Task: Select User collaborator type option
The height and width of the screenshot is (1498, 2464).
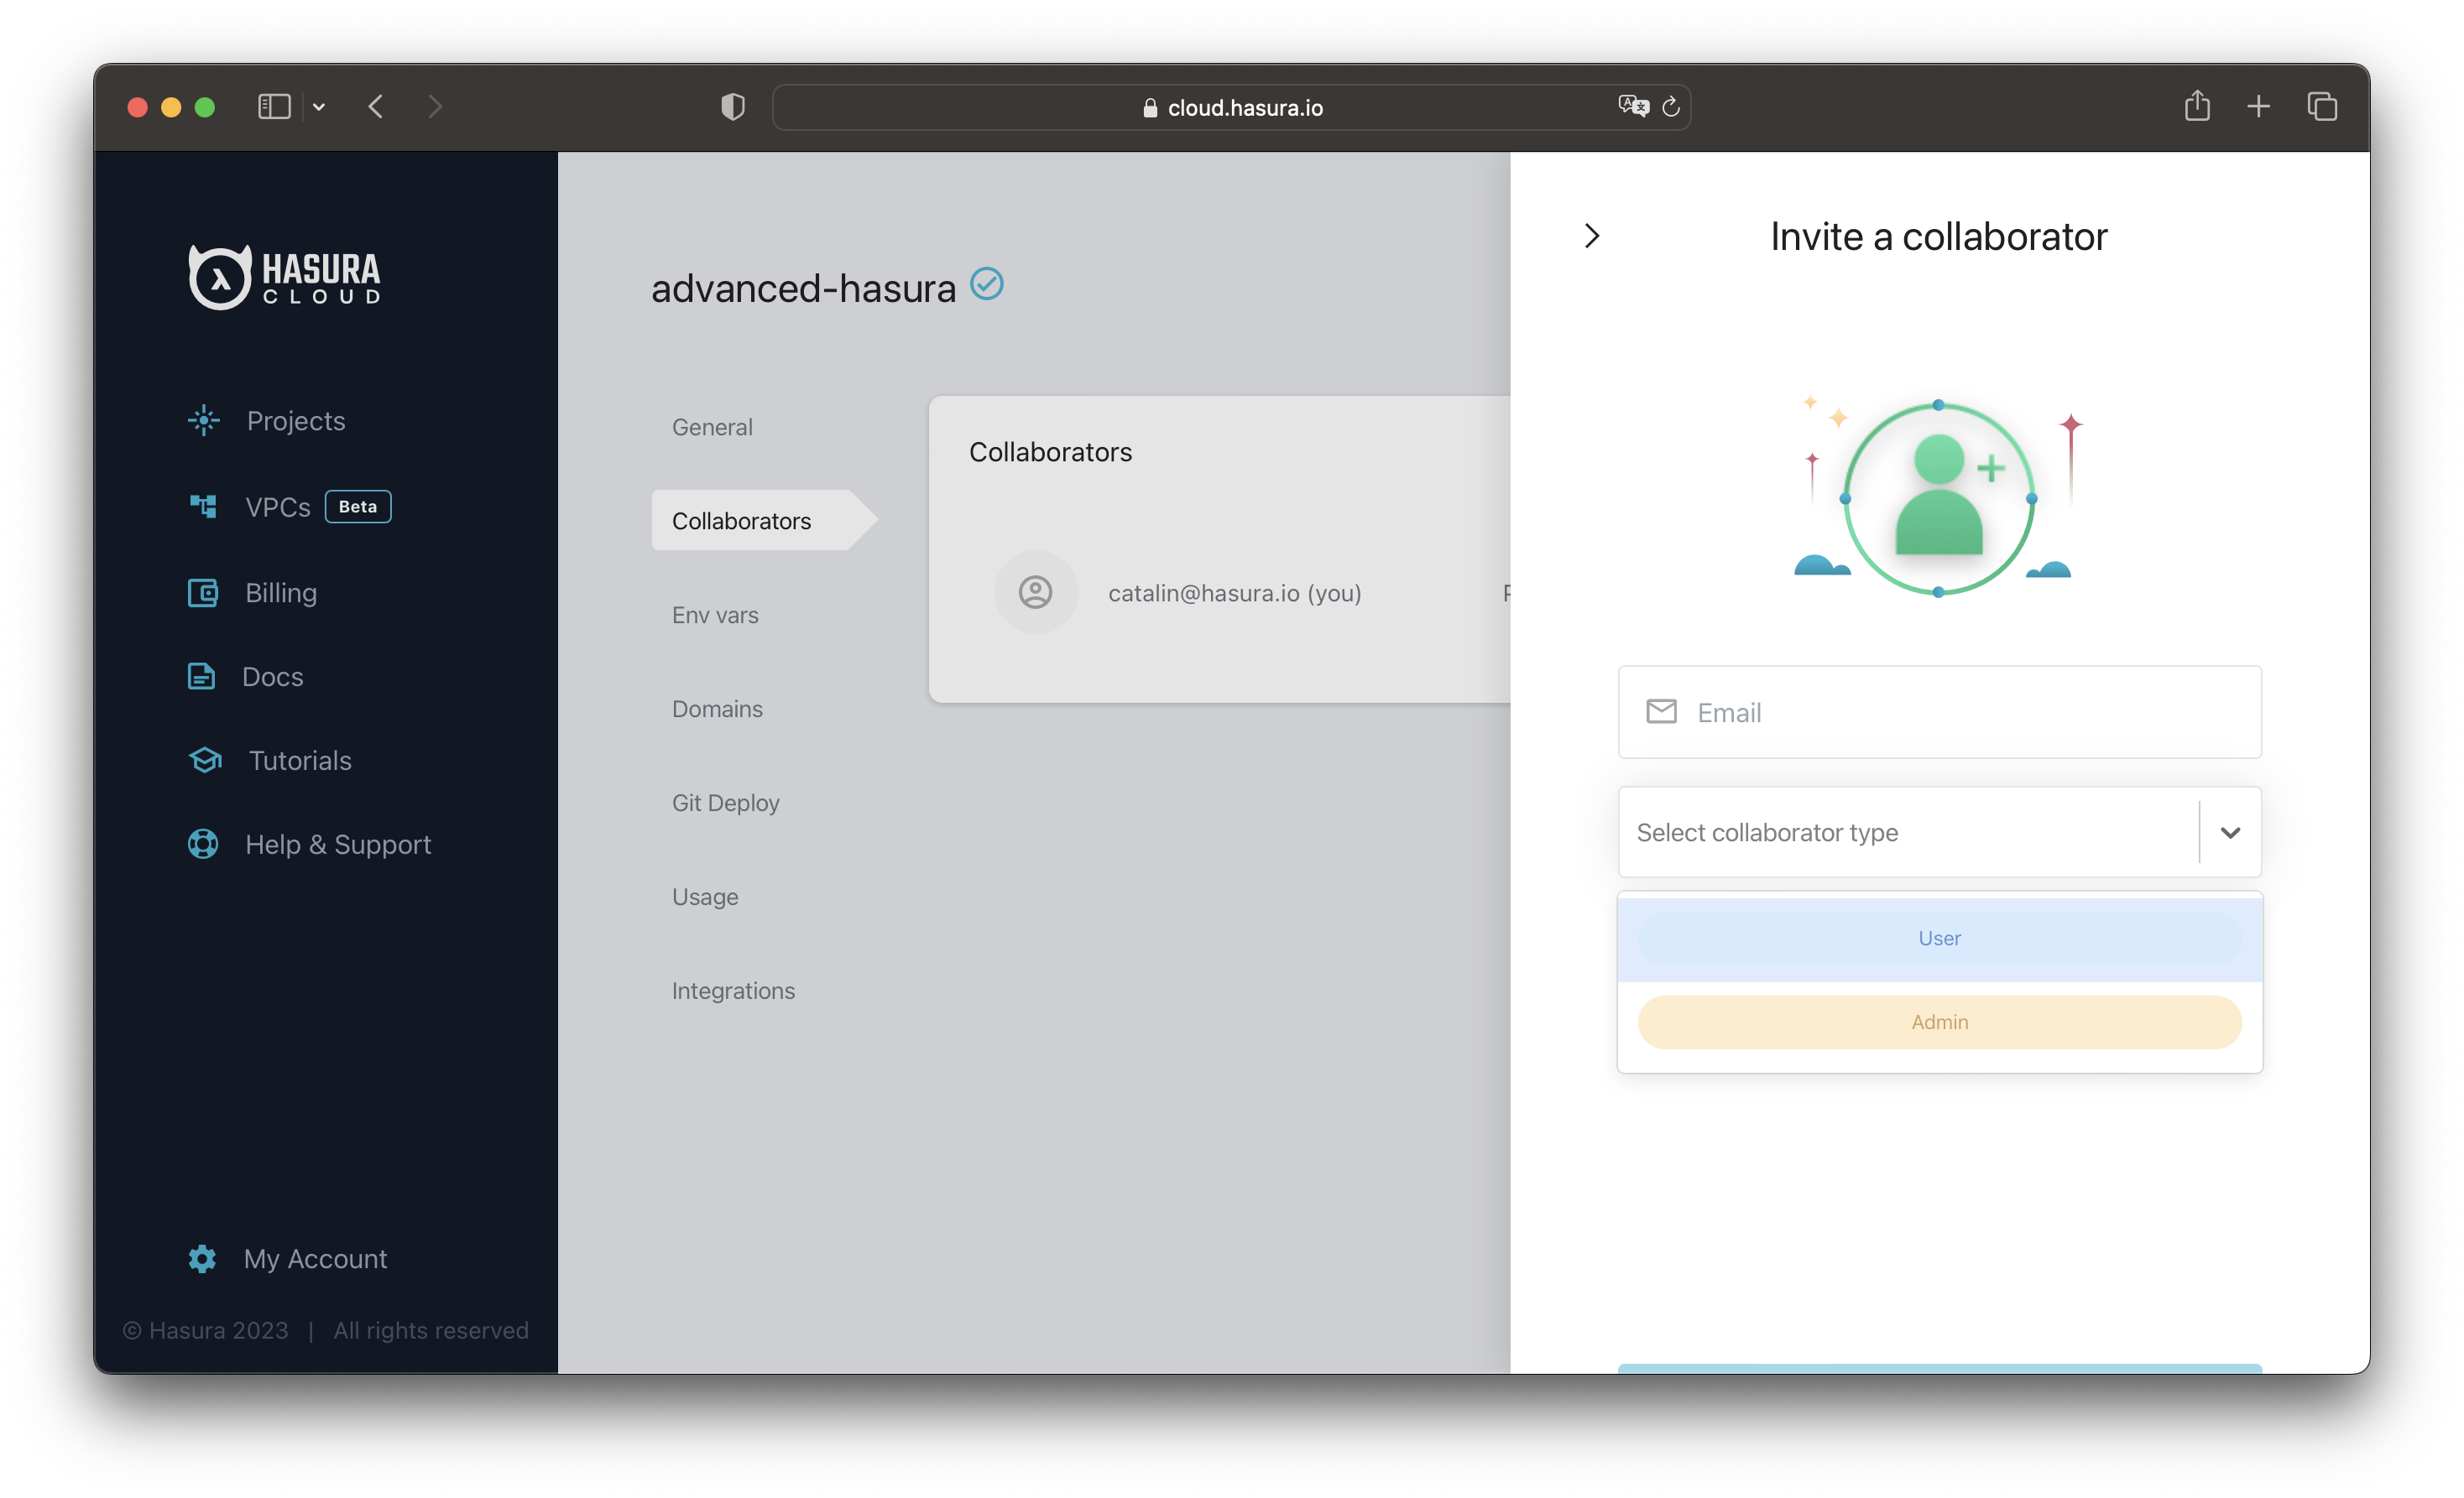Action: click(x=1939, y=937)
